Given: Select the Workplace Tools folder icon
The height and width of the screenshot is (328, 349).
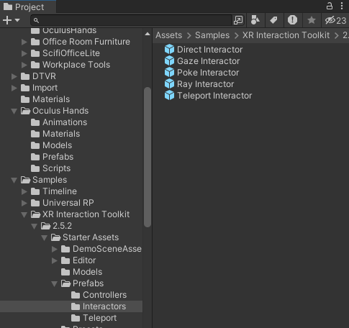Looking at the screenshot, I should coord(35,65).
